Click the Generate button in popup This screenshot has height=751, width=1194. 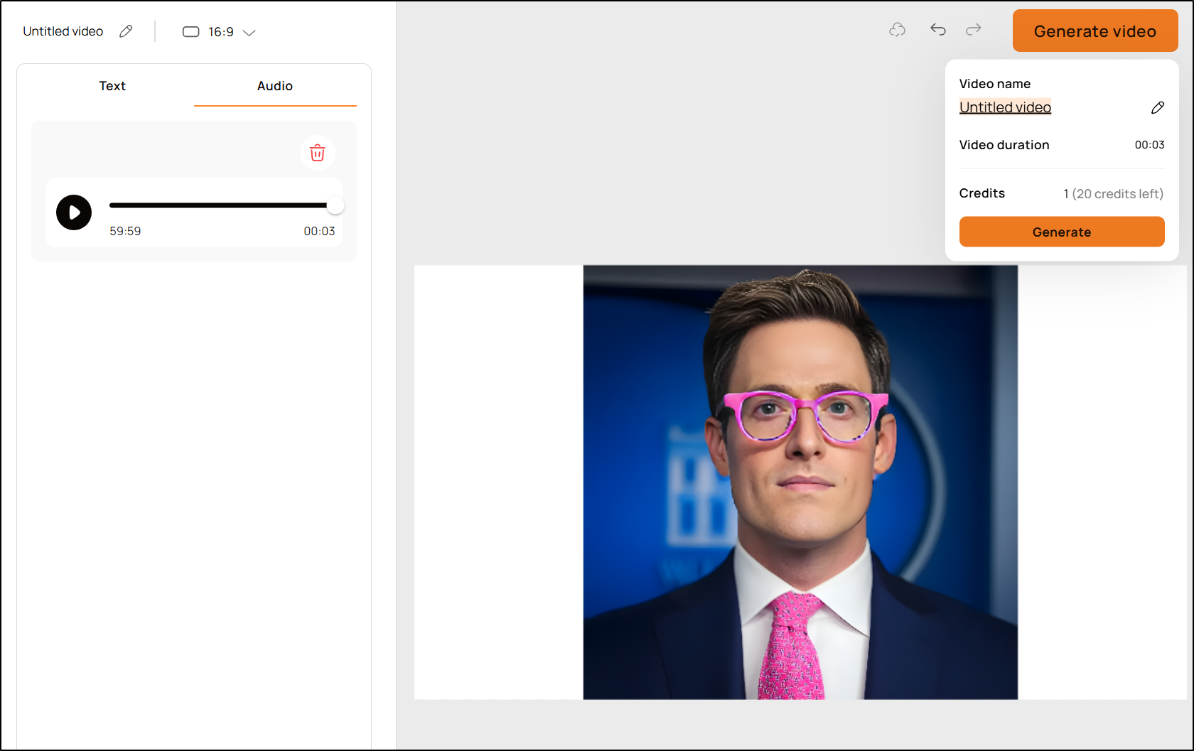1062,232
